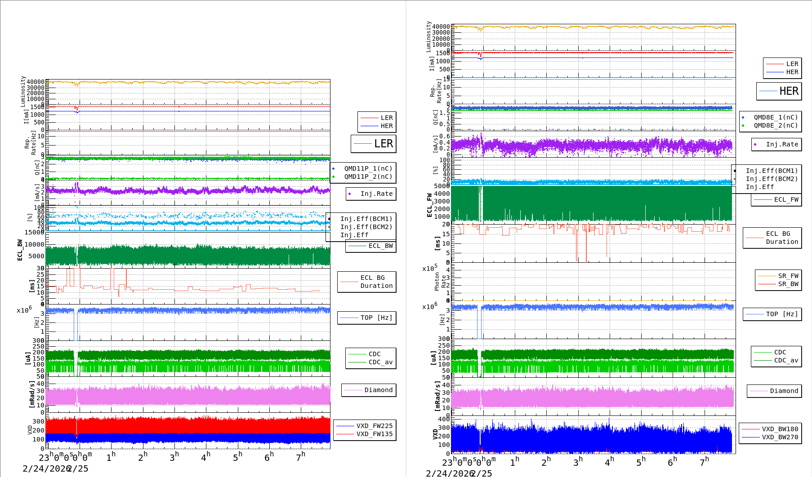This screenshot has height=477, width=812.
Task: Select the QMD8E_2(nC) legend entry
Action: [x=775, y=126]
